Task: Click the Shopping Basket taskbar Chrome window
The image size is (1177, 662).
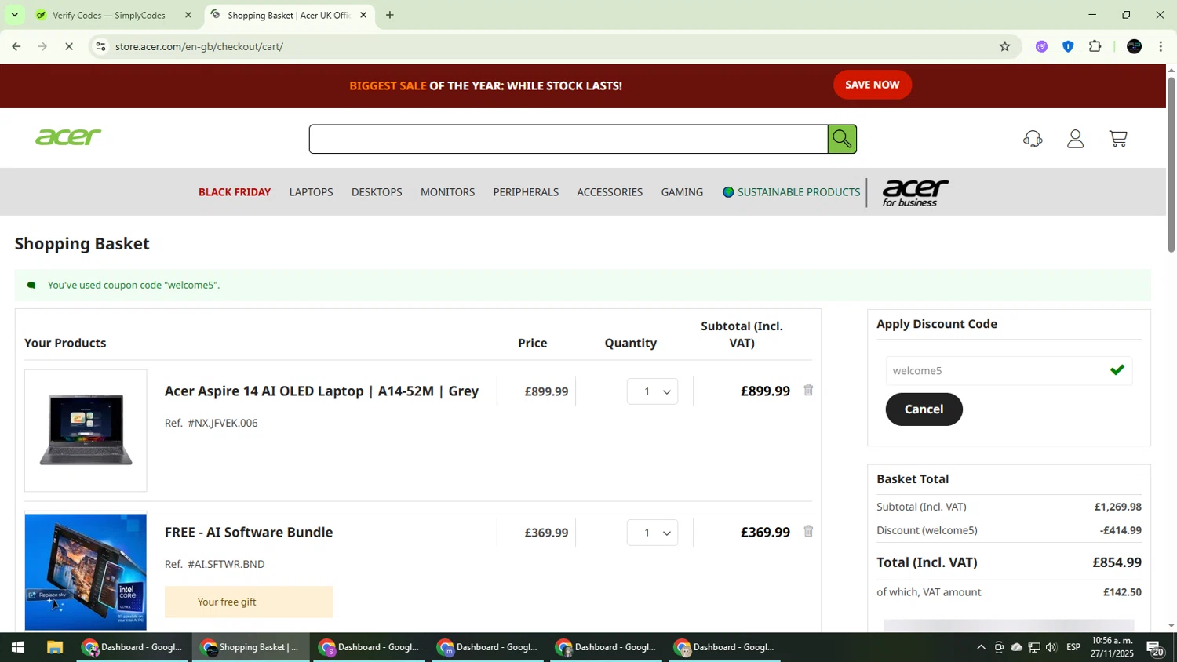Action: 251,647
